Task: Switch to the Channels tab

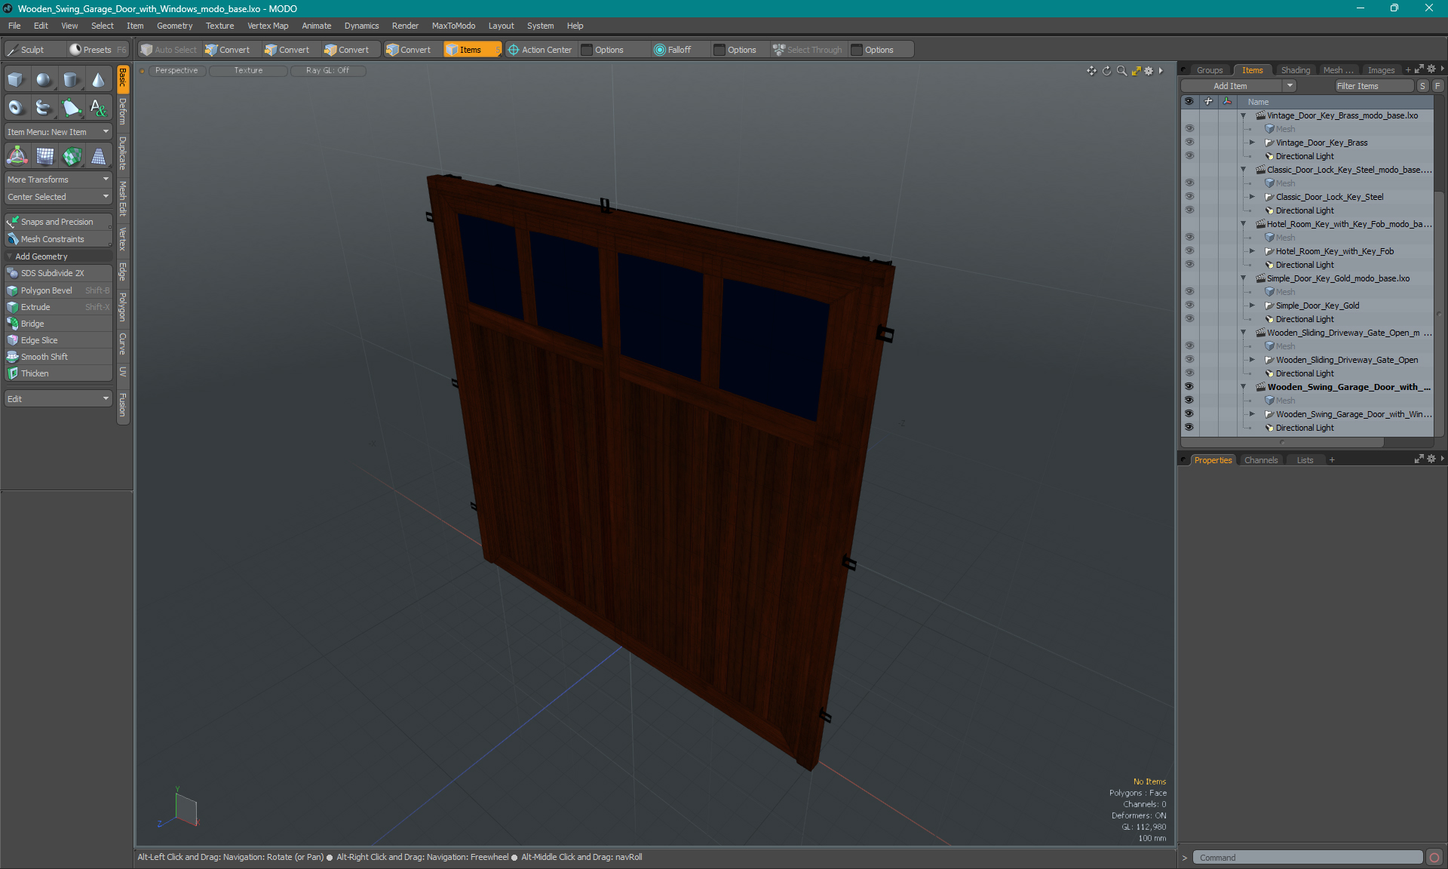Action: click(x=1261, y=460)
